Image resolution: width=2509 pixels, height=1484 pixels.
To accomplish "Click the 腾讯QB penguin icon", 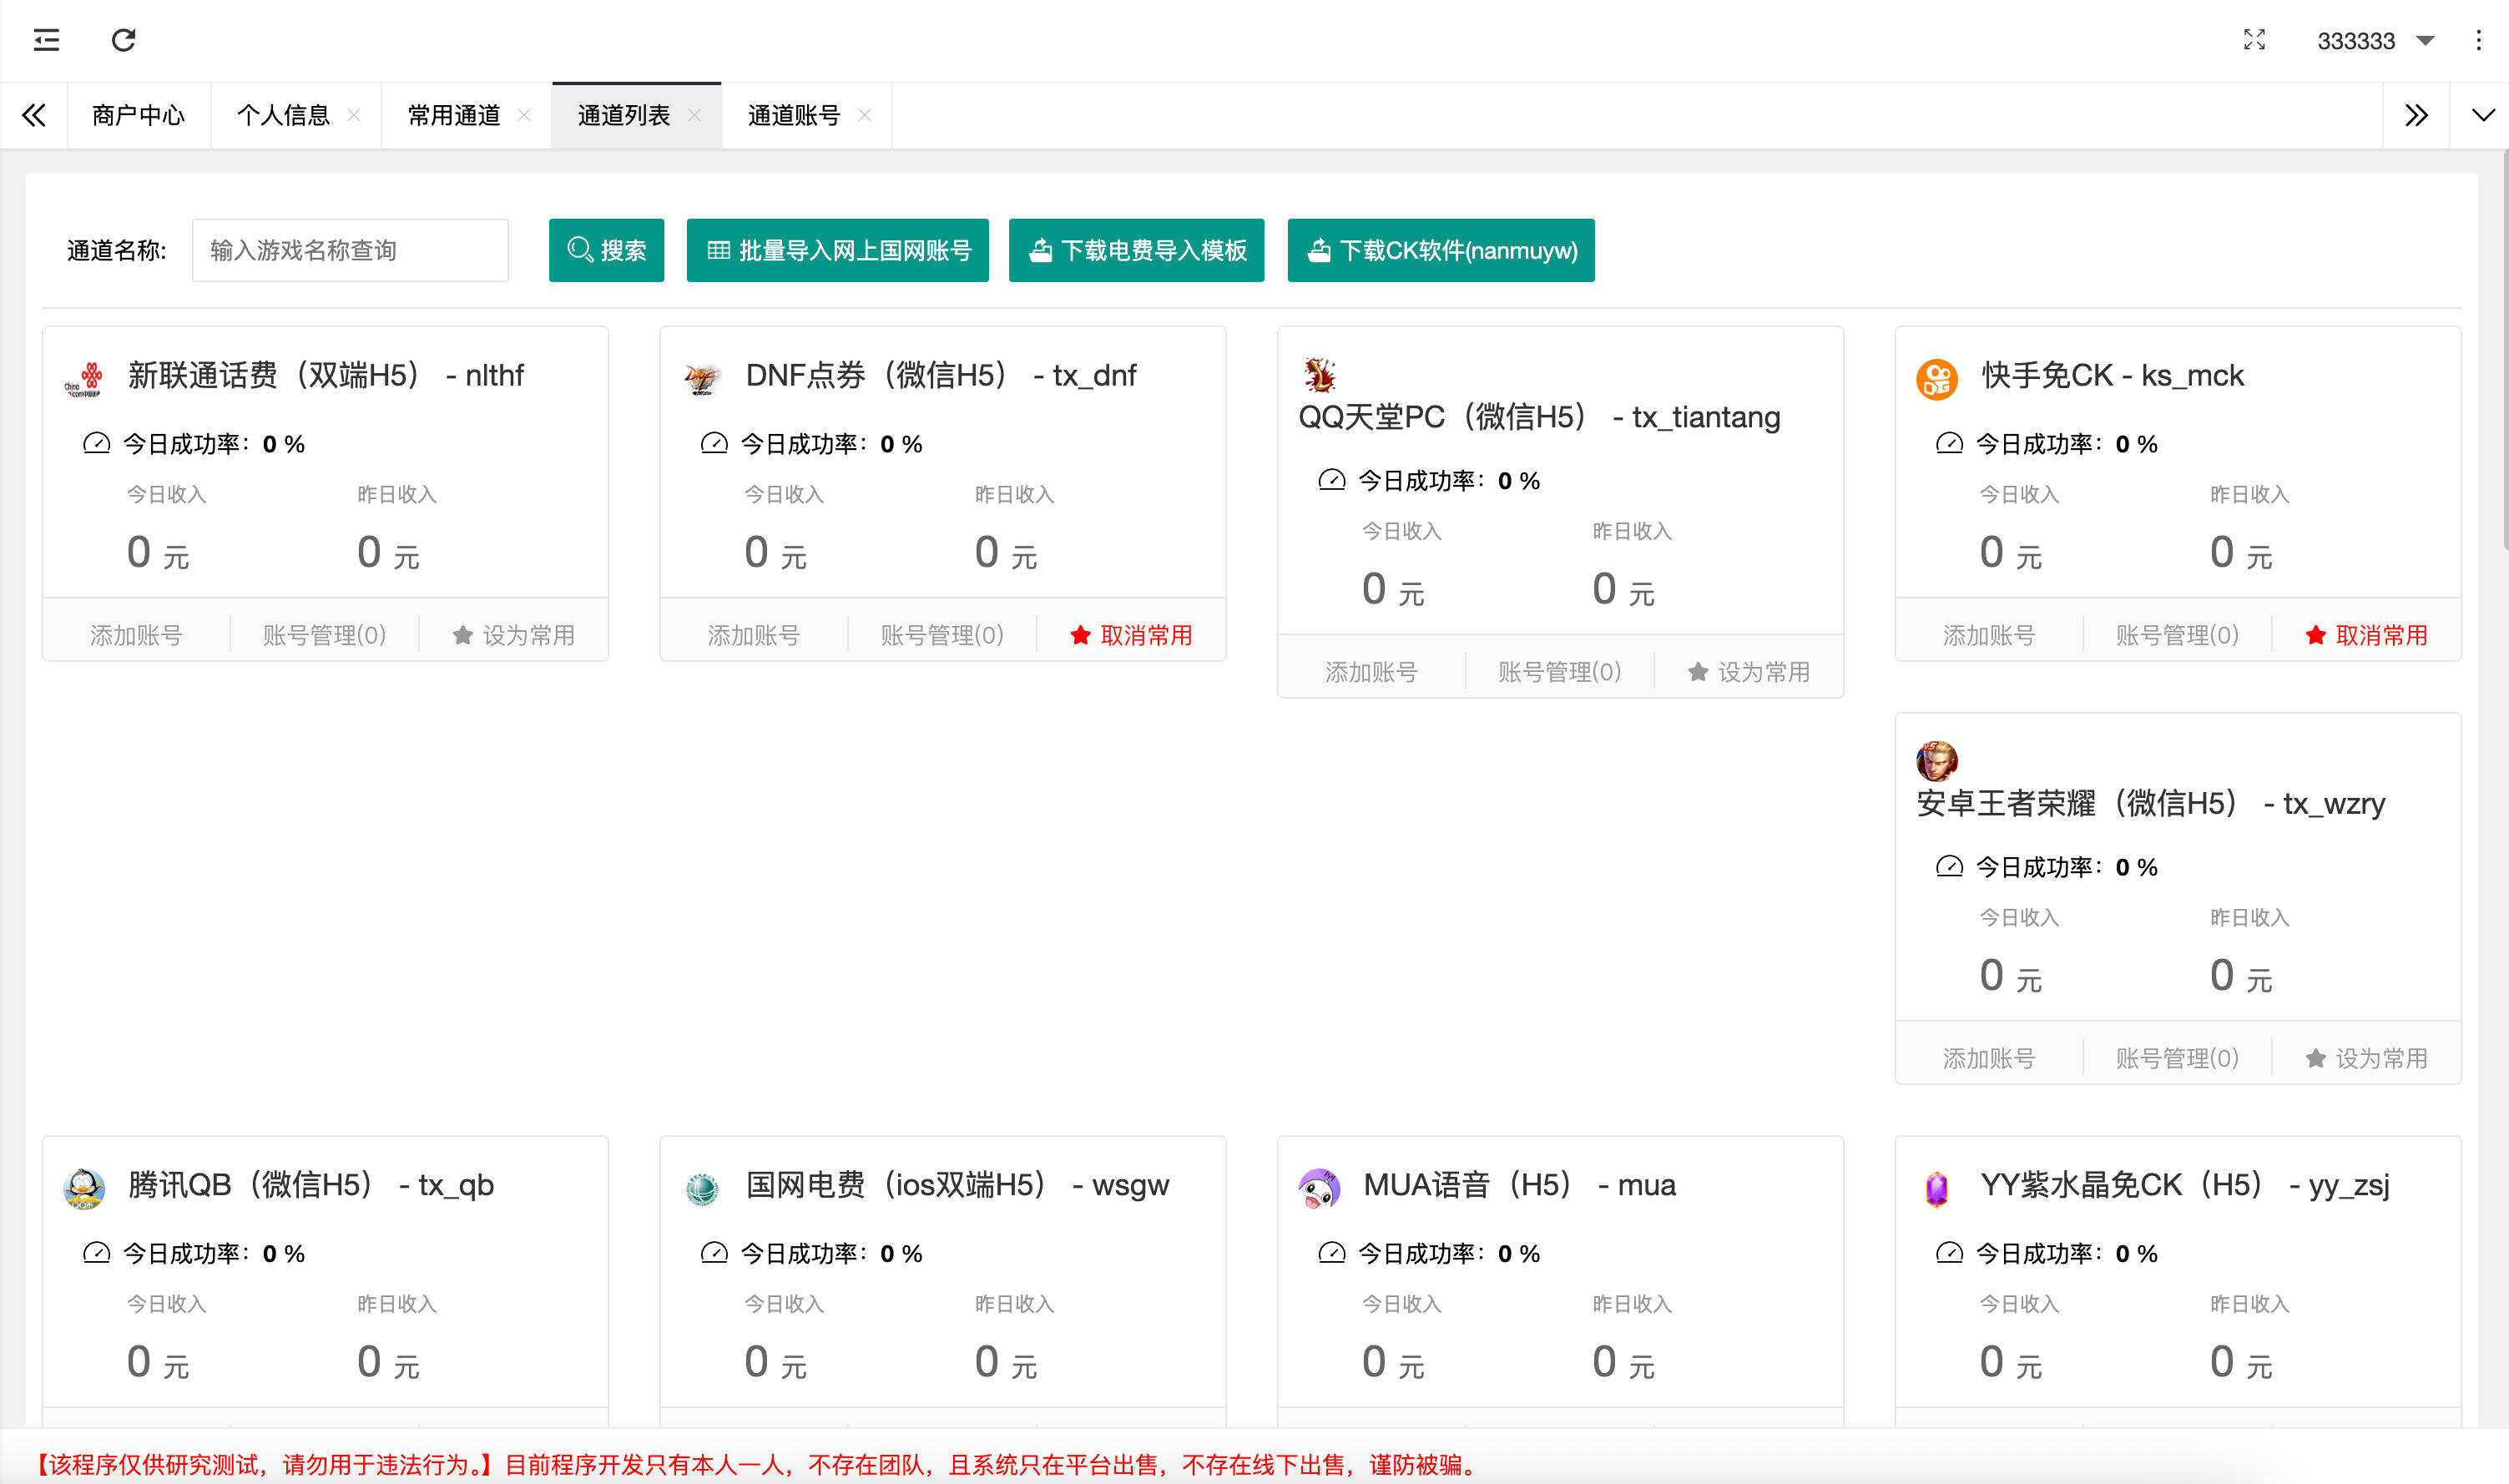I will pyautogui.click(x=86, y=1189).
